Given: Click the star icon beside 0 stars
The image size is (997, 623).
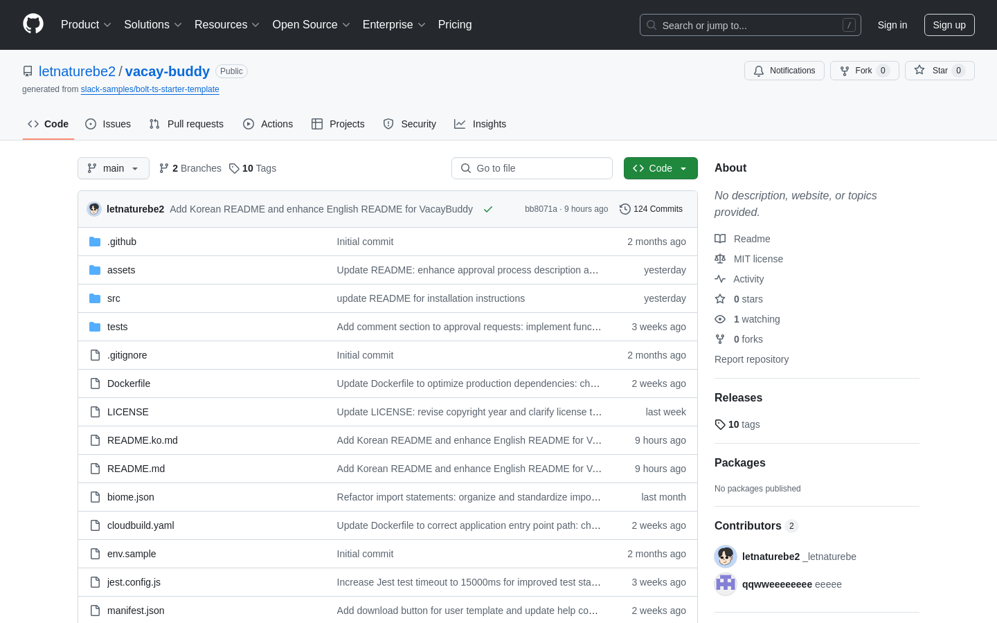Looking at the screenshot, I should 720,299.
